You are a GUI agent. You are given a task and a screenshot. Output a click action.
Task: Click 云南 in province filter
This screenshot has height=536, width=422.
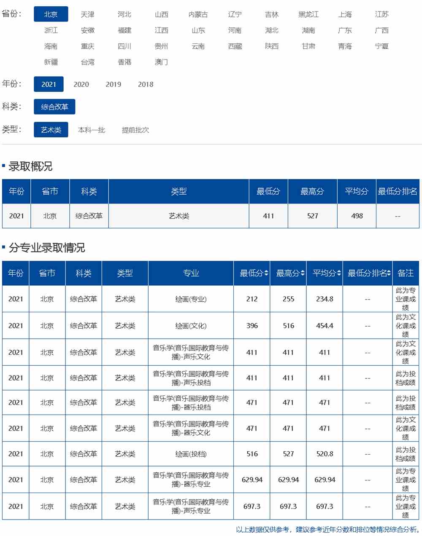pos(198,46)
